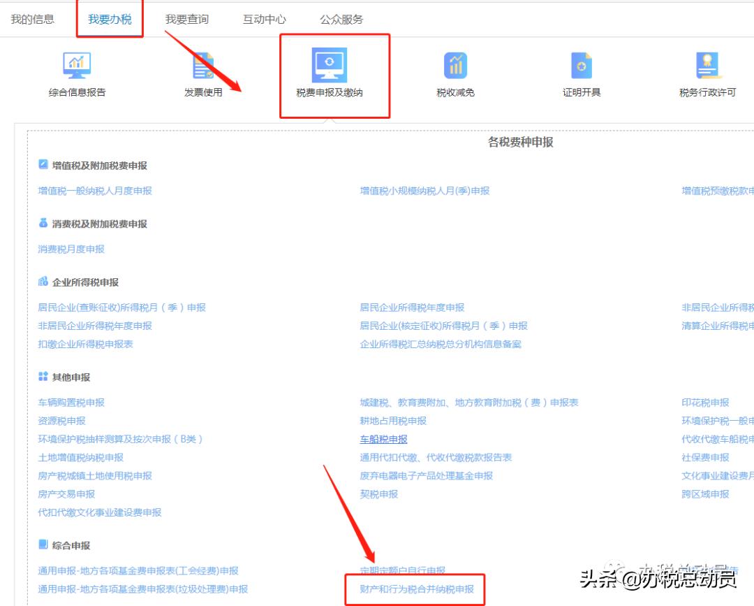Click the 增值税及附加税费申报 section icon

tap(43, 165)
